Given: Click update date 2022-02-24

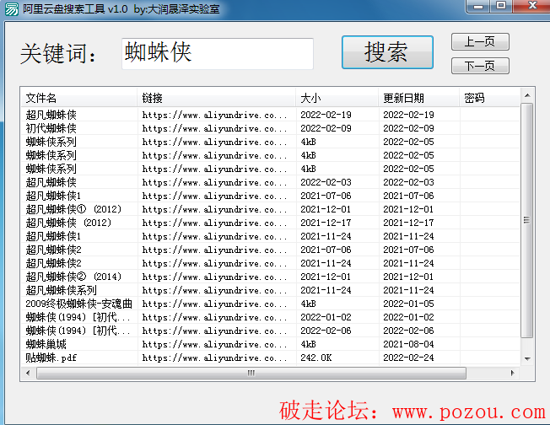Looking at the screenshot, I should 408,358.
